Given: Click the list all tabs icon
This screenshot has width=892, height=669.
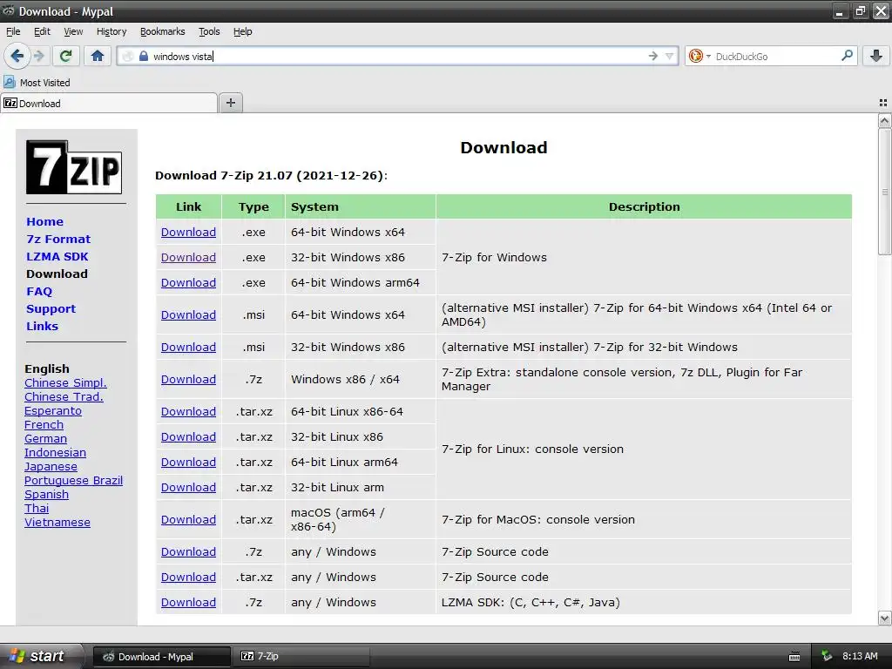Looking at the screenshot, I should tap(883, 103).
